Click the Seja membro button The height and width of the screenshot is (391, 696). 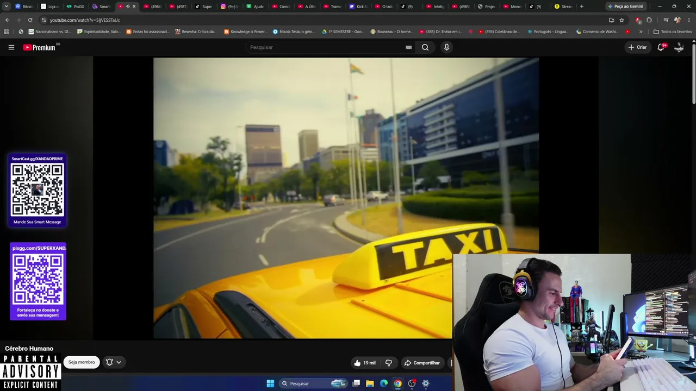point(82,362)
